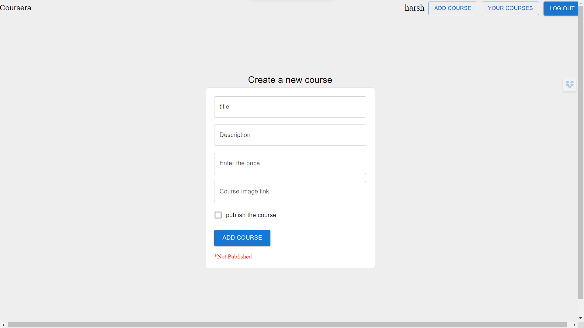Image resolution: width=584 pixels, height=328 pixels.
Task: Focus the Enter the price field
Action: (x=290, y=163)
